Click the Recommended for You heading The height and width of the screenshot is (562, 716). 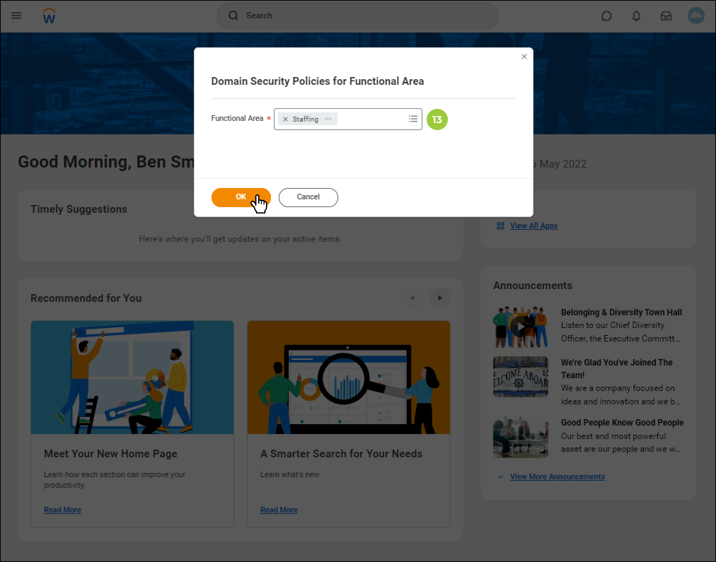pyautogui.click(x=86, y=298)
